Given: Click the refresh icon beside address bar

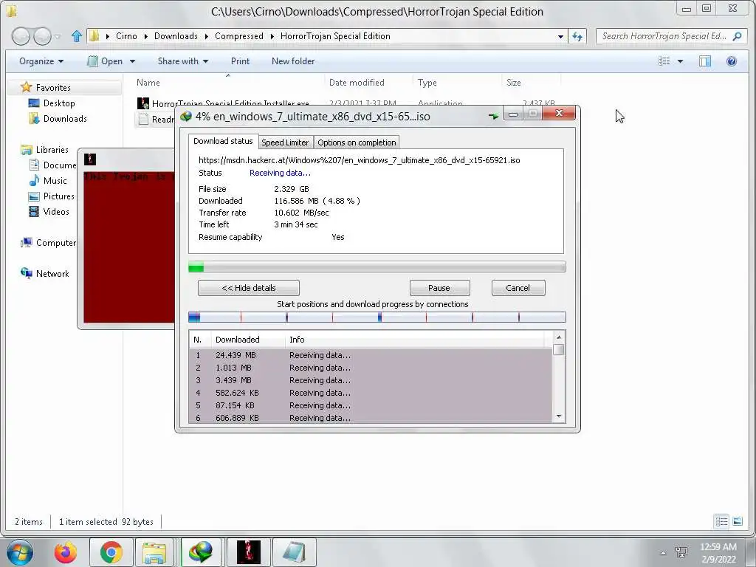Looking at the screenshot, I should coord(577,36).
